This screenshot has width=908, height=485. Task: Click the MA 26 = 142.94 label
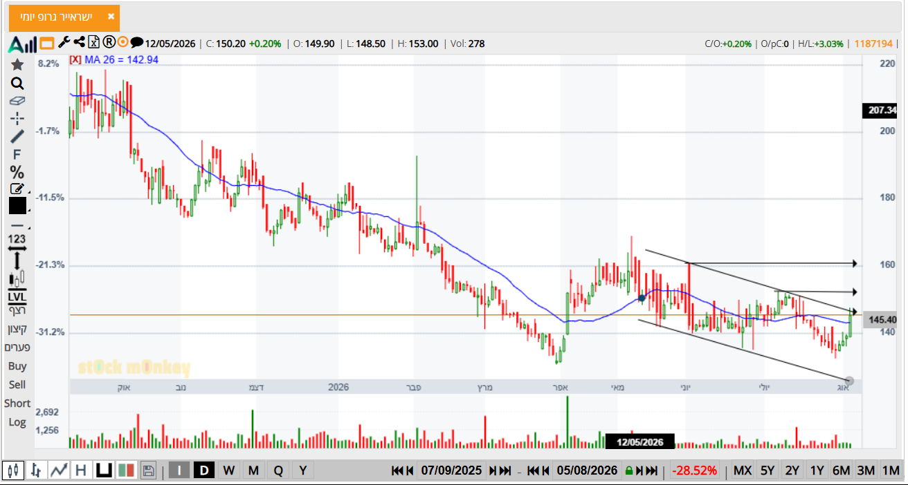(x=122, y=60)
